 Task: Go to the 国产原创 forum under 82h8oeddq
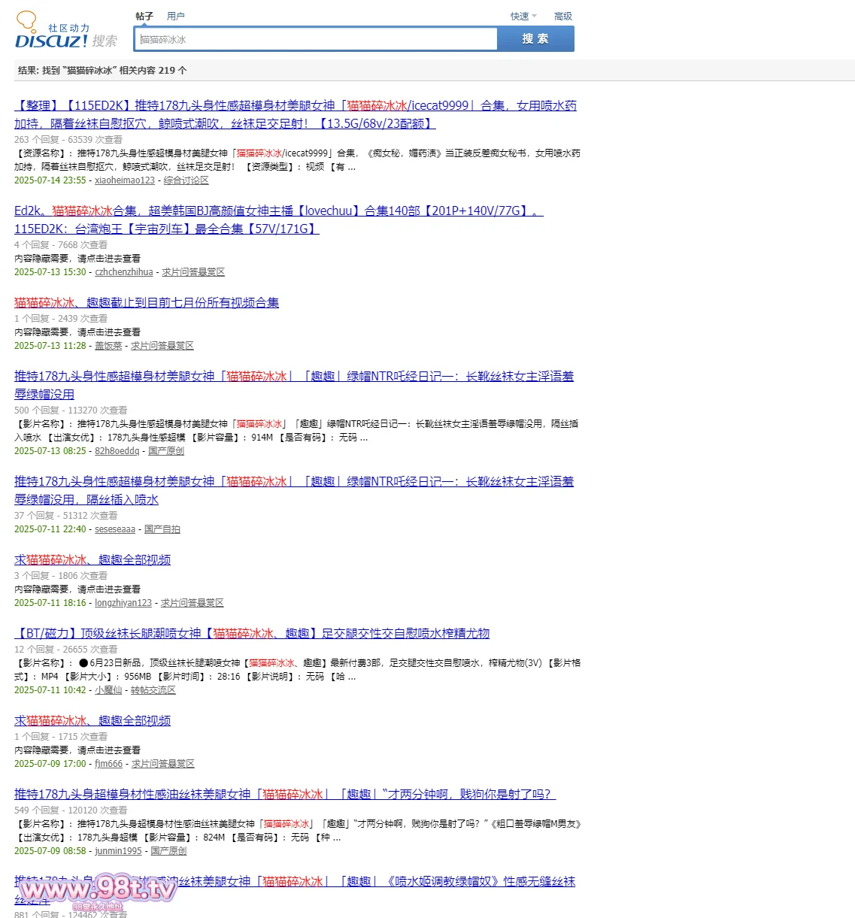click(166, 451)
